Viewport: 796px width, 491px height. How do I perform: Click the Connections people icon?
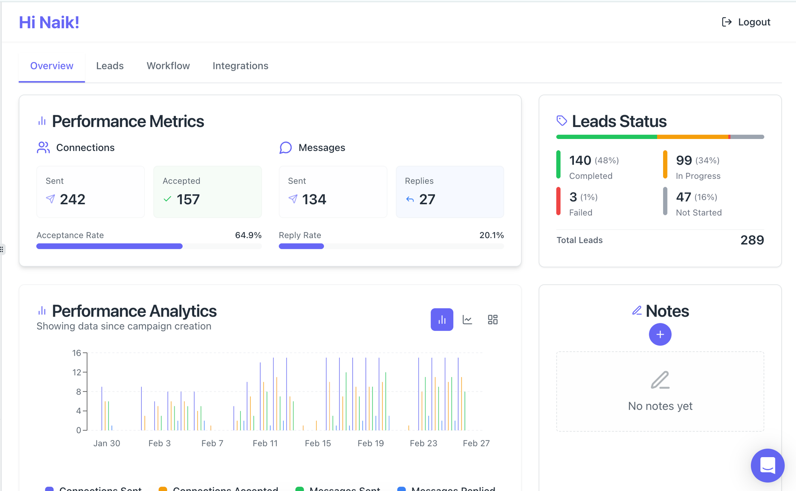pyautogui.click(x=43, y=148)
